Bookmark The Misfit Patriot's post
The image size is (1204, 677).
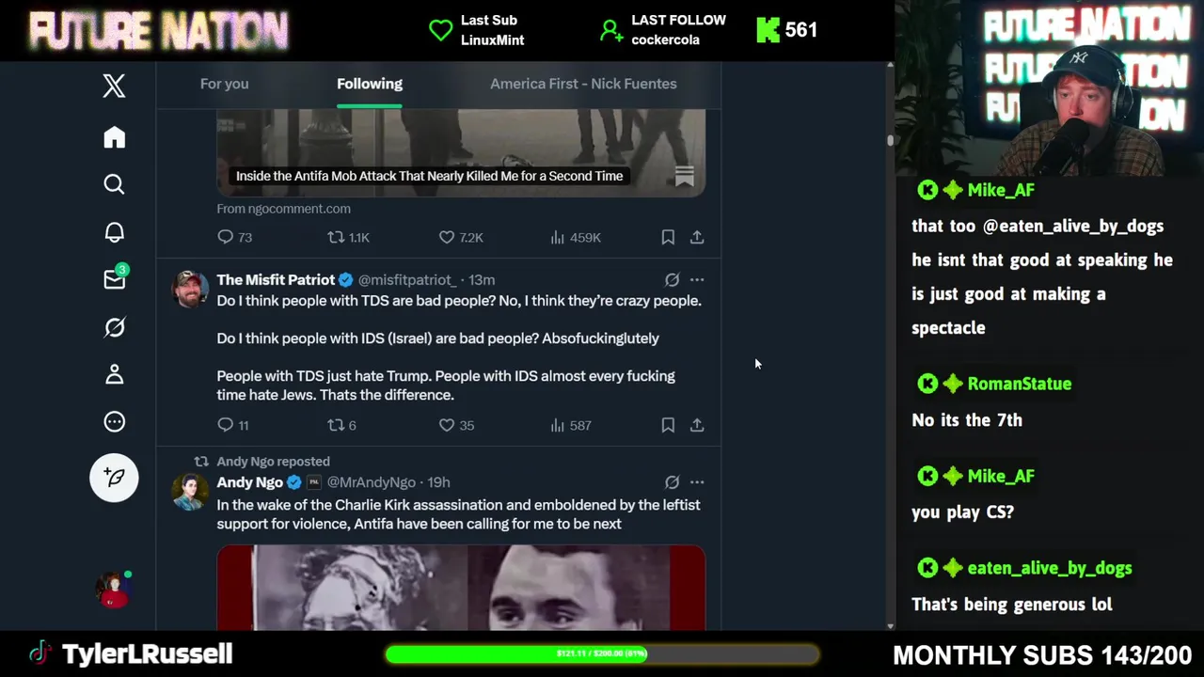point(668,425)
